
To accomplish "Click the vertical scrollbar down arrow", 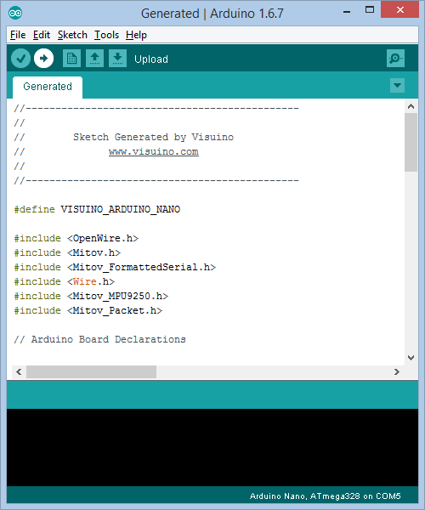I will click(411, 358).
